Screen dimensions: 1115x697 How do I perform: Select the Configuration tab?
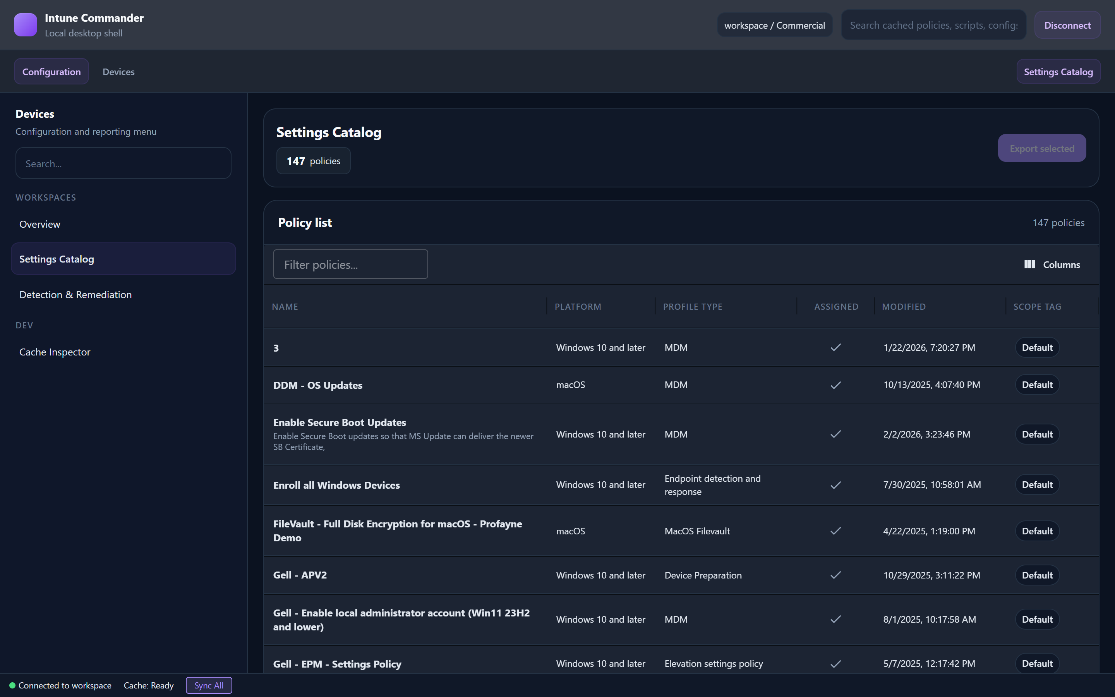(51, 72)
